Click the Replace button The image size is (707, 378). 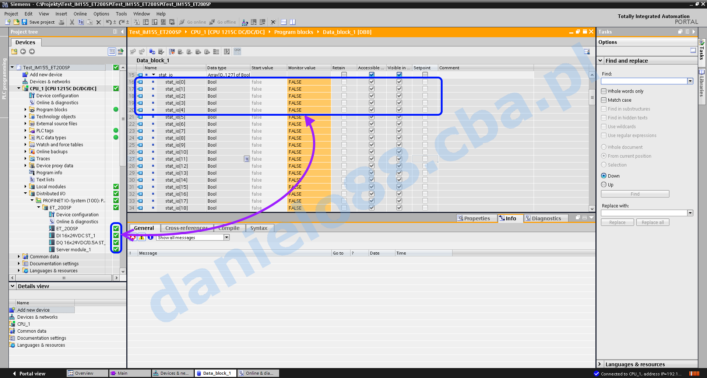coord(617,222)
